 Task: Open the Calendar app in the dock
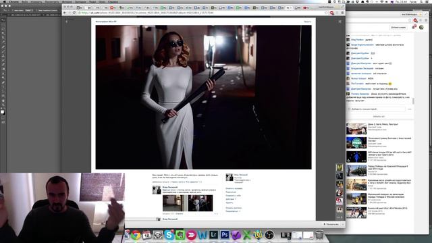147,235
